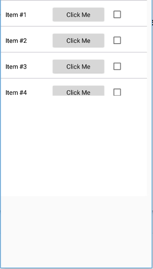Tick the checkbox for Item #1
Image resolution: width=153 pixels, height=269 pixels.
pos(117,14)
